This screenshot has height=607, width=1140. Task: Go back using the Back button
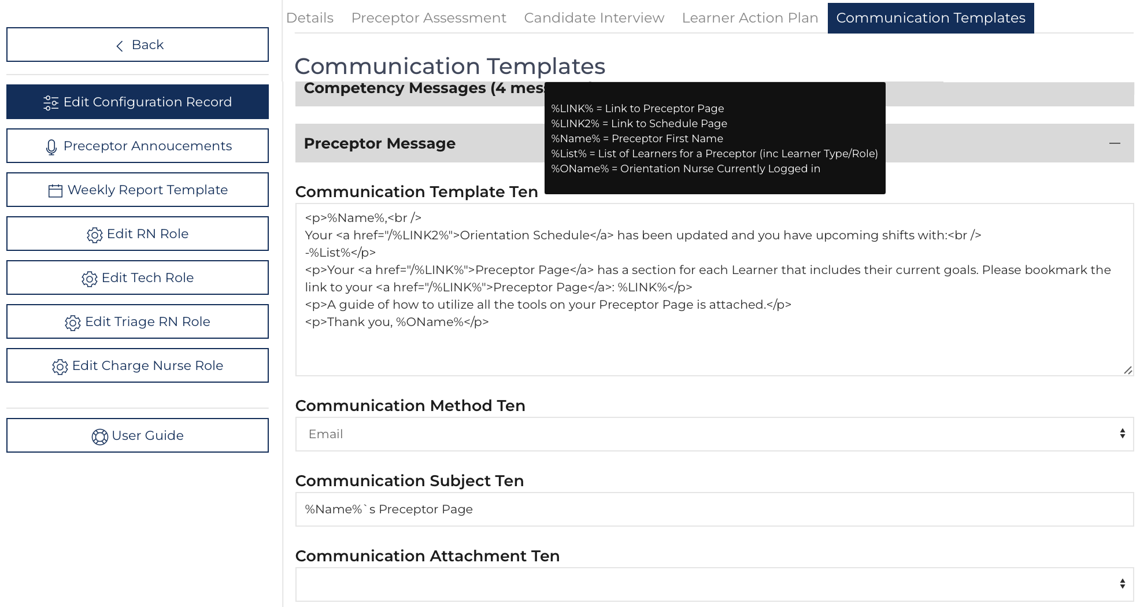[x=138, y=45]
